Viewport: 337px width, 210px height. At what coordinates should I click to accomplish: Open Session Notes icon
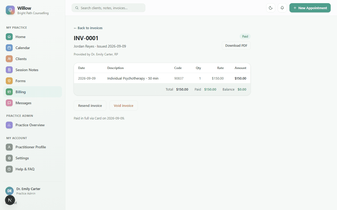(9, 70)
